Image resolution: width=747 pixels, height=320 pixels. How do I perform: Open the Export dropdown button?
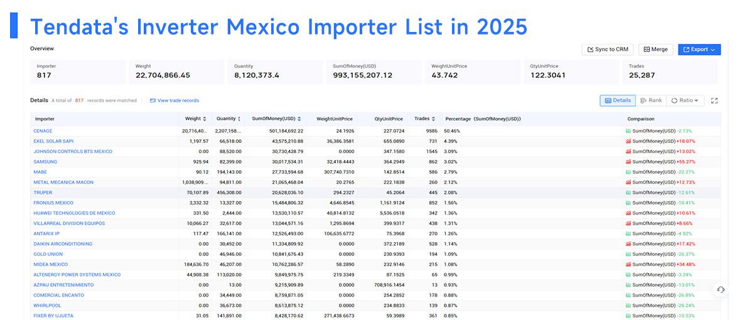pyautogui.click(x=699, y=50)
